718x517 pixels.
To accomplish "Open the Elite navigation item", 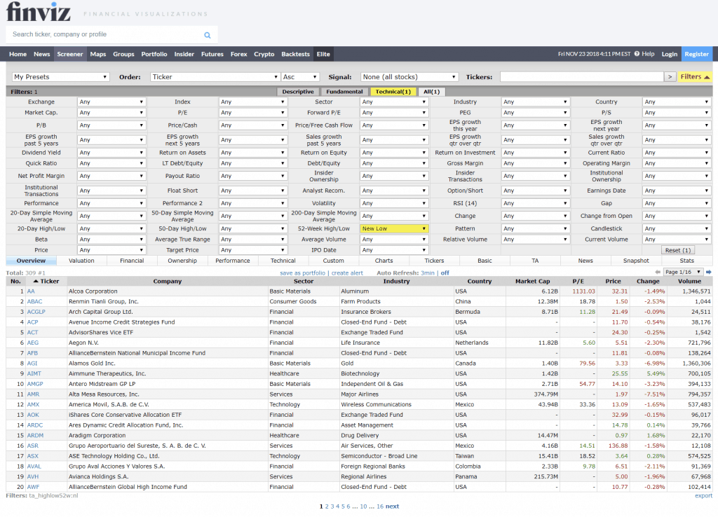I will coord(323,54).
